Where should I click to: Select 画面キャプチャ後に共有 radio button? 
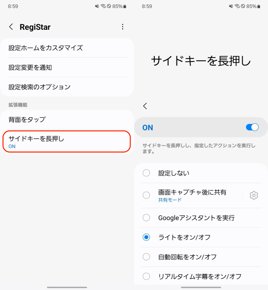146,195
